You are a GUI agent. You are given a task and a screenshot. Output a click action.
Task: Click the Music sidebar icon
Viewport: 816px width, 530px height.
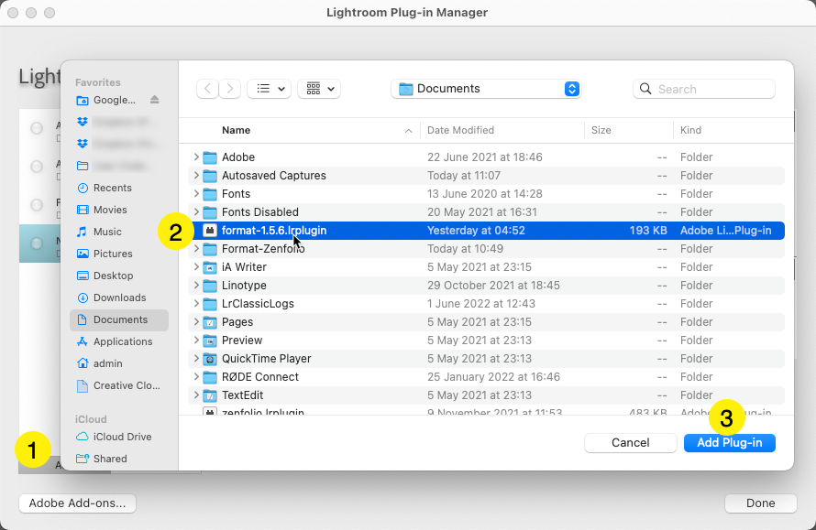point(83,232)
